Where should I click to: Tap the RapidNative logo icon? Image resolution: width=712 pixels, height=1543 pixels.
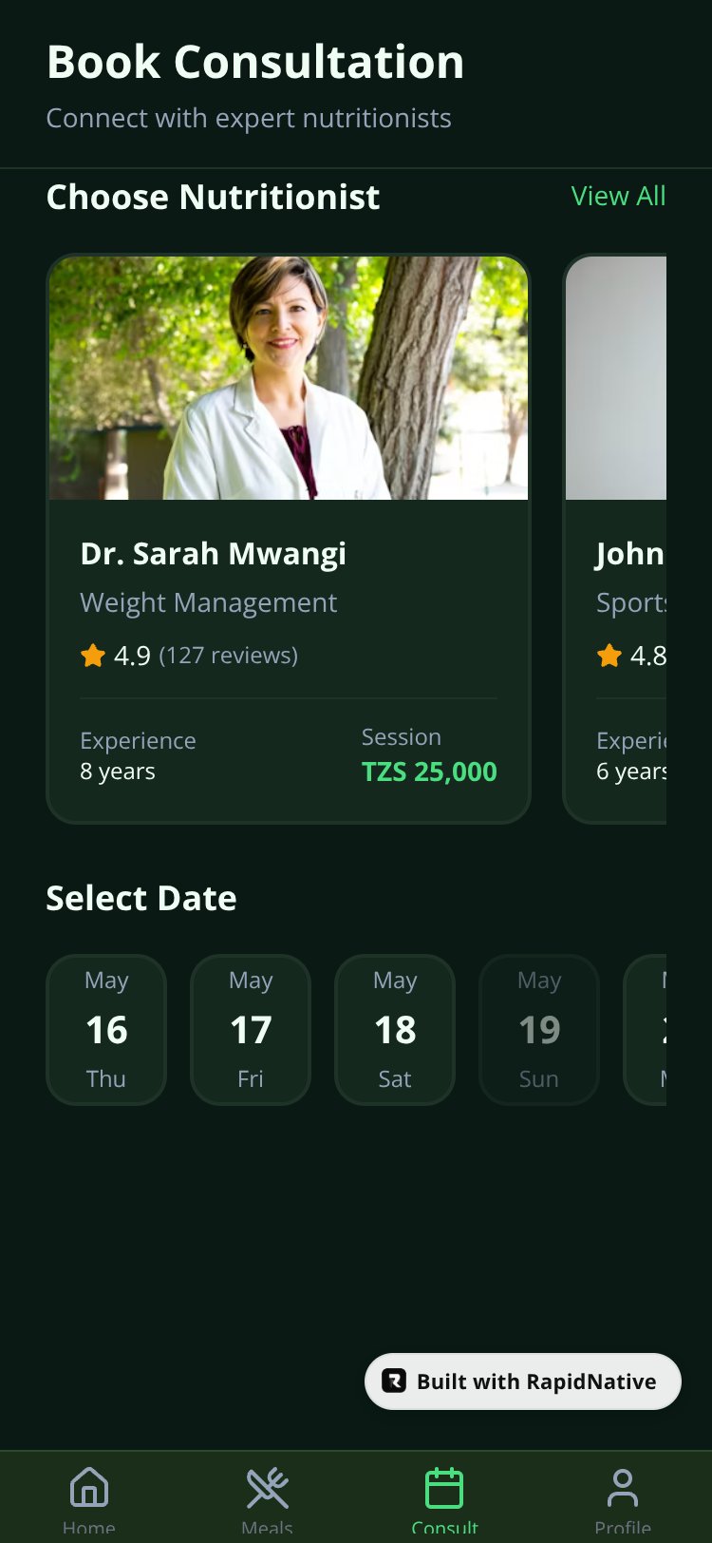click(x=394, y=1381)
